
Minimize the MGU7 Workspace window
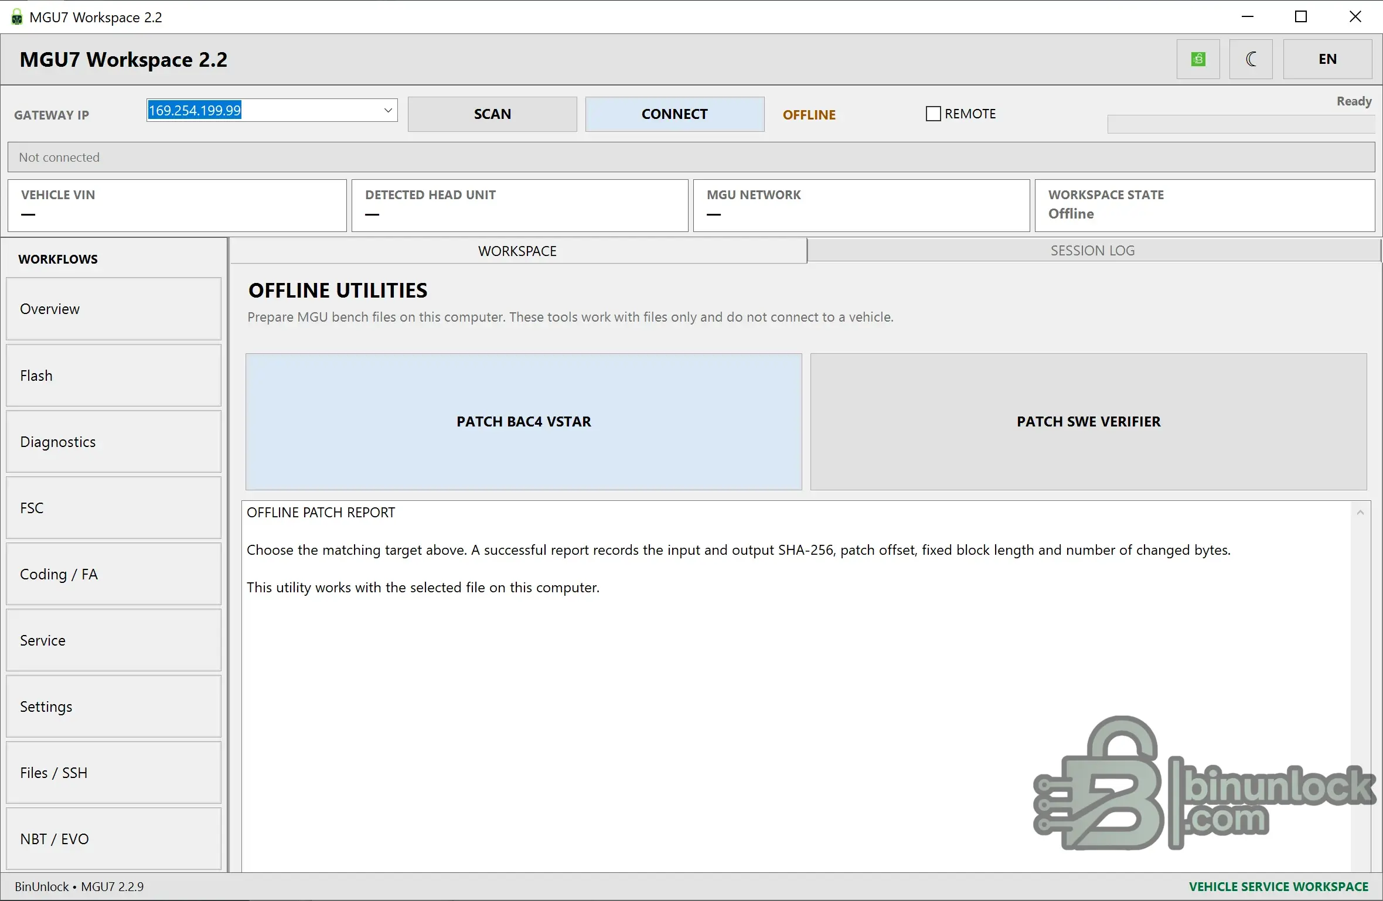1248,17
